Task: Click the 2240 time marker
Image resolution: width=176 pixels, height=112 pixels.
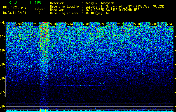Action: pyautogui.click(x=170, y=24)
